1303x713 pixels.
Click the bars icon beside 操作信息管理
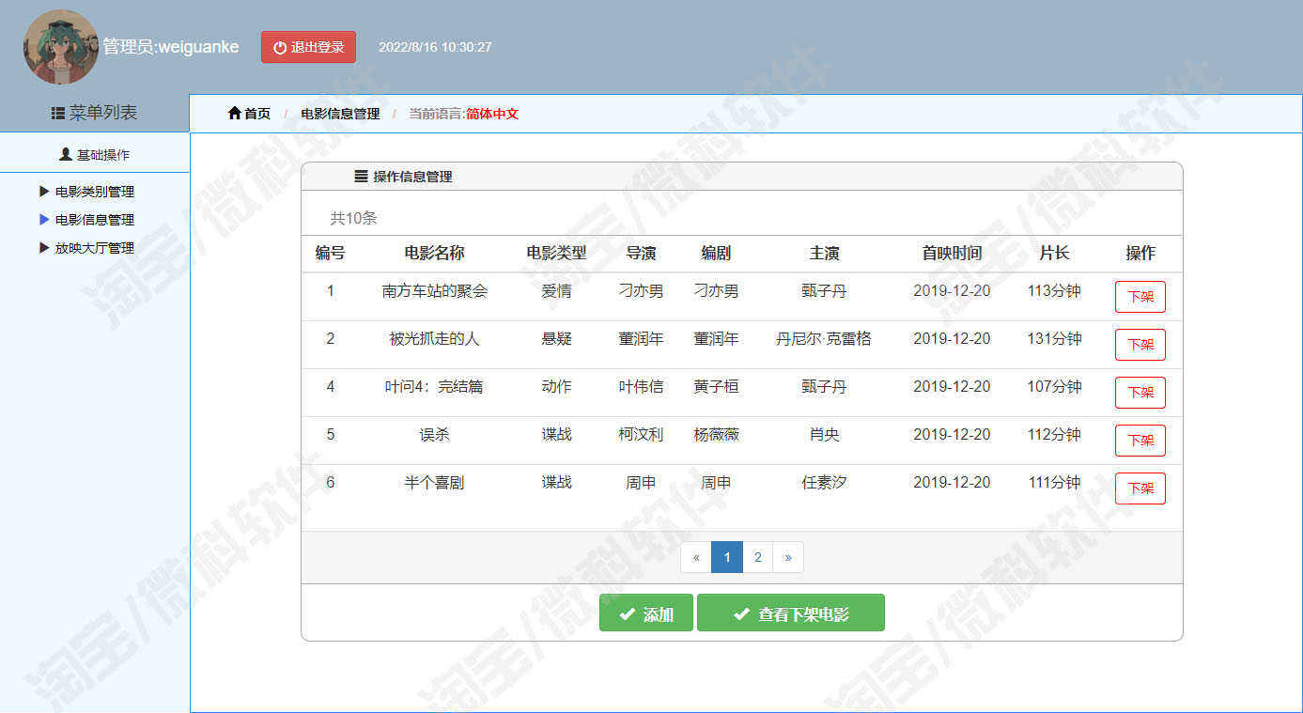(361, 176)
